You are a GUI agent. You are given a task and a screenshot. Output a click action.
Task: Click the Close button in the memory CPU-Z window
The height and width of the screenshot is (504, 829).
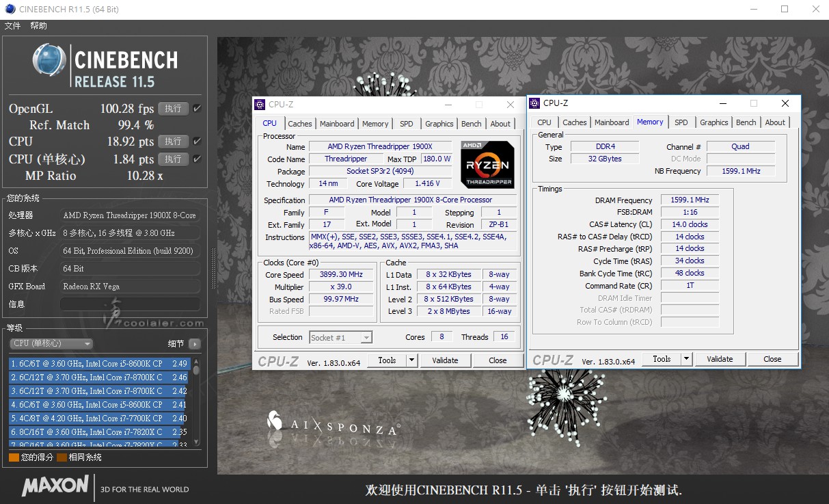772,359
